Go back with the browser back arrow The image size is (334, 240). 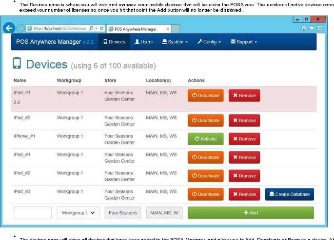[x=9, y=28]
